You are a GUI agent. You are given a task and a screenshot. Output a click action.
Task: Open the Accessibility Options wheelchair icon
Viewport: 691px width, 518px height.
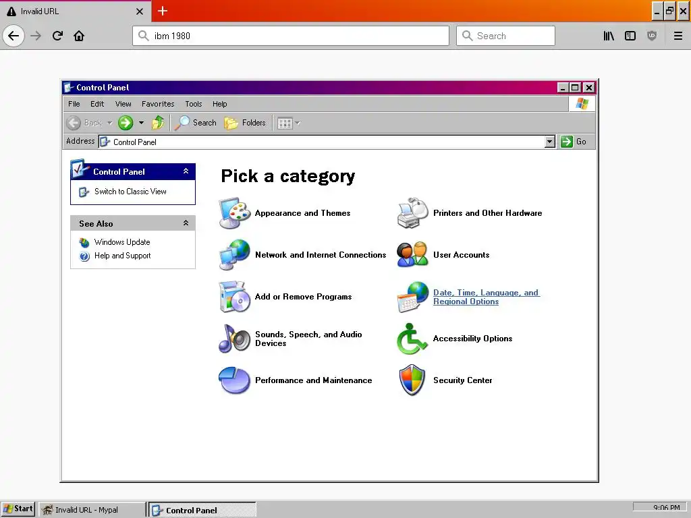(x=412, y=339)
